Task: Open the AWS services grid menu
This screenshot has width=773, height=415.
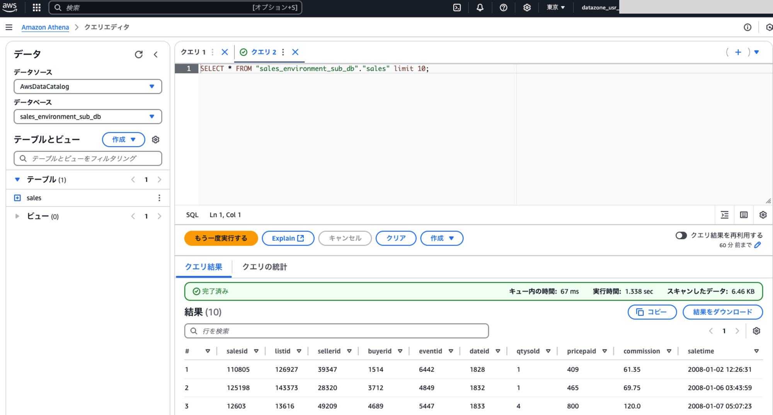Action: pos(37,7)
